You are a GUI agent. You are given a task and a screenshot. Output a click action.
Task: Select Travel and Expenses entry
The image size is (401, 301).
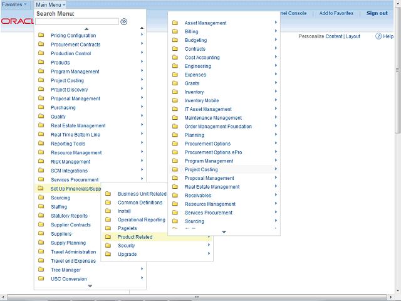pos(73,261)
